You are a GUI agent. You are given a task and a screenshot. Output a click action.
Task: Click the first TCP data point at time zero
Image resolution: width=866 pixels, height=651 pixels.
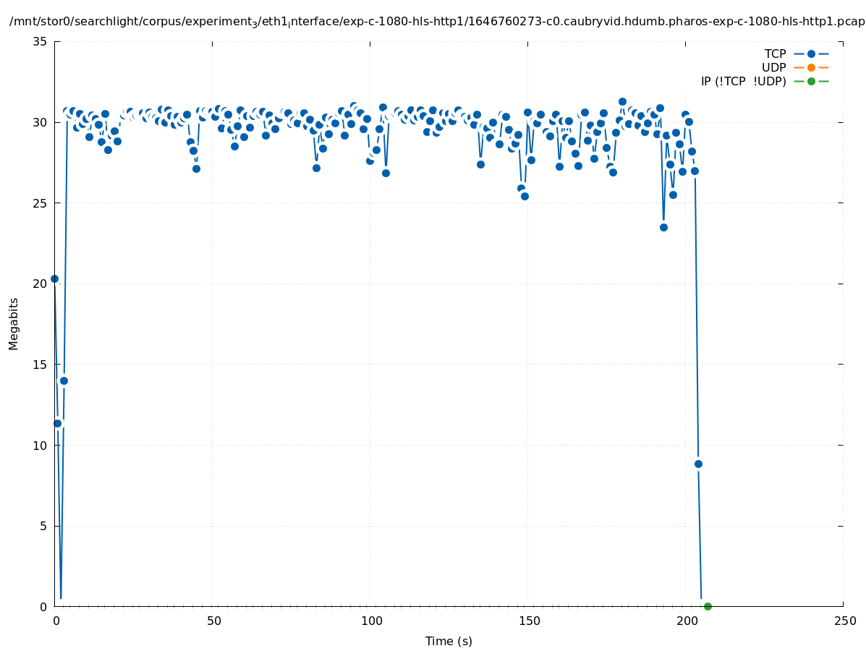[54, 278]
